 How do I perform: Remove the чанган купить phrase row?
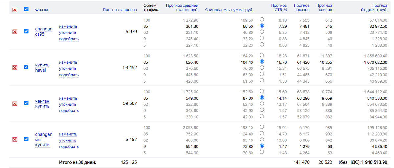(x=15, y=103)
